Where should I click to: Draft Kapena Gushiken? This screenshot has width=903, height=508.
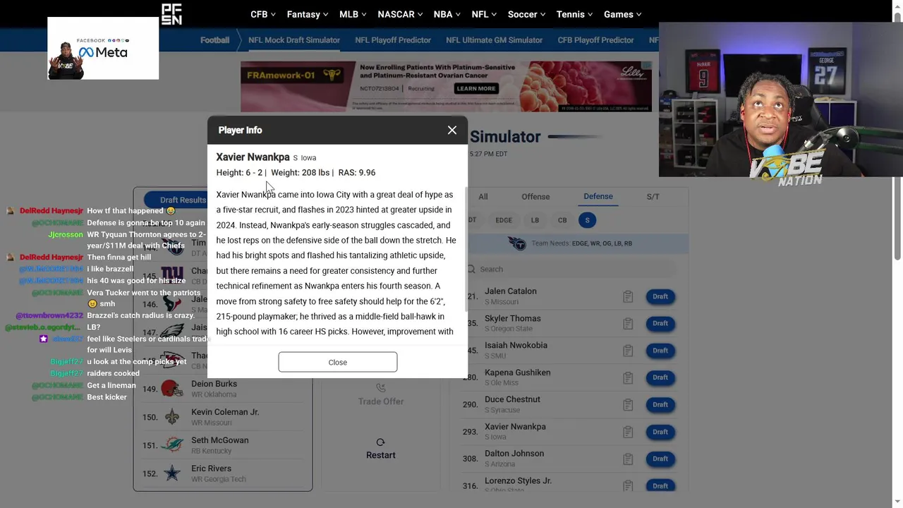[660, 377]
